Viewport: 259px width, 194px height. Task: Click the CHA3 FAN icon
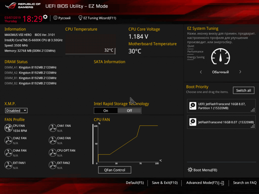click(x=53, y=140)
